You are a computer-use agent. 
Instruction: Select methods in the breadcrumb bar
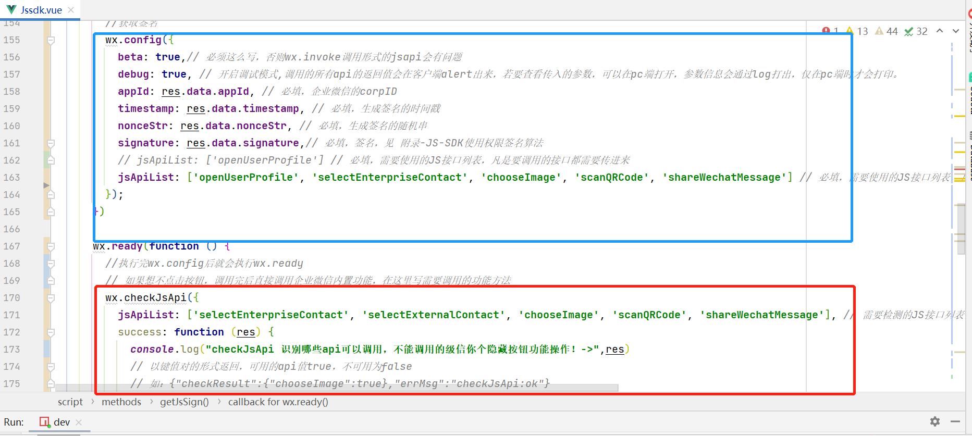(x=121, y=402)
